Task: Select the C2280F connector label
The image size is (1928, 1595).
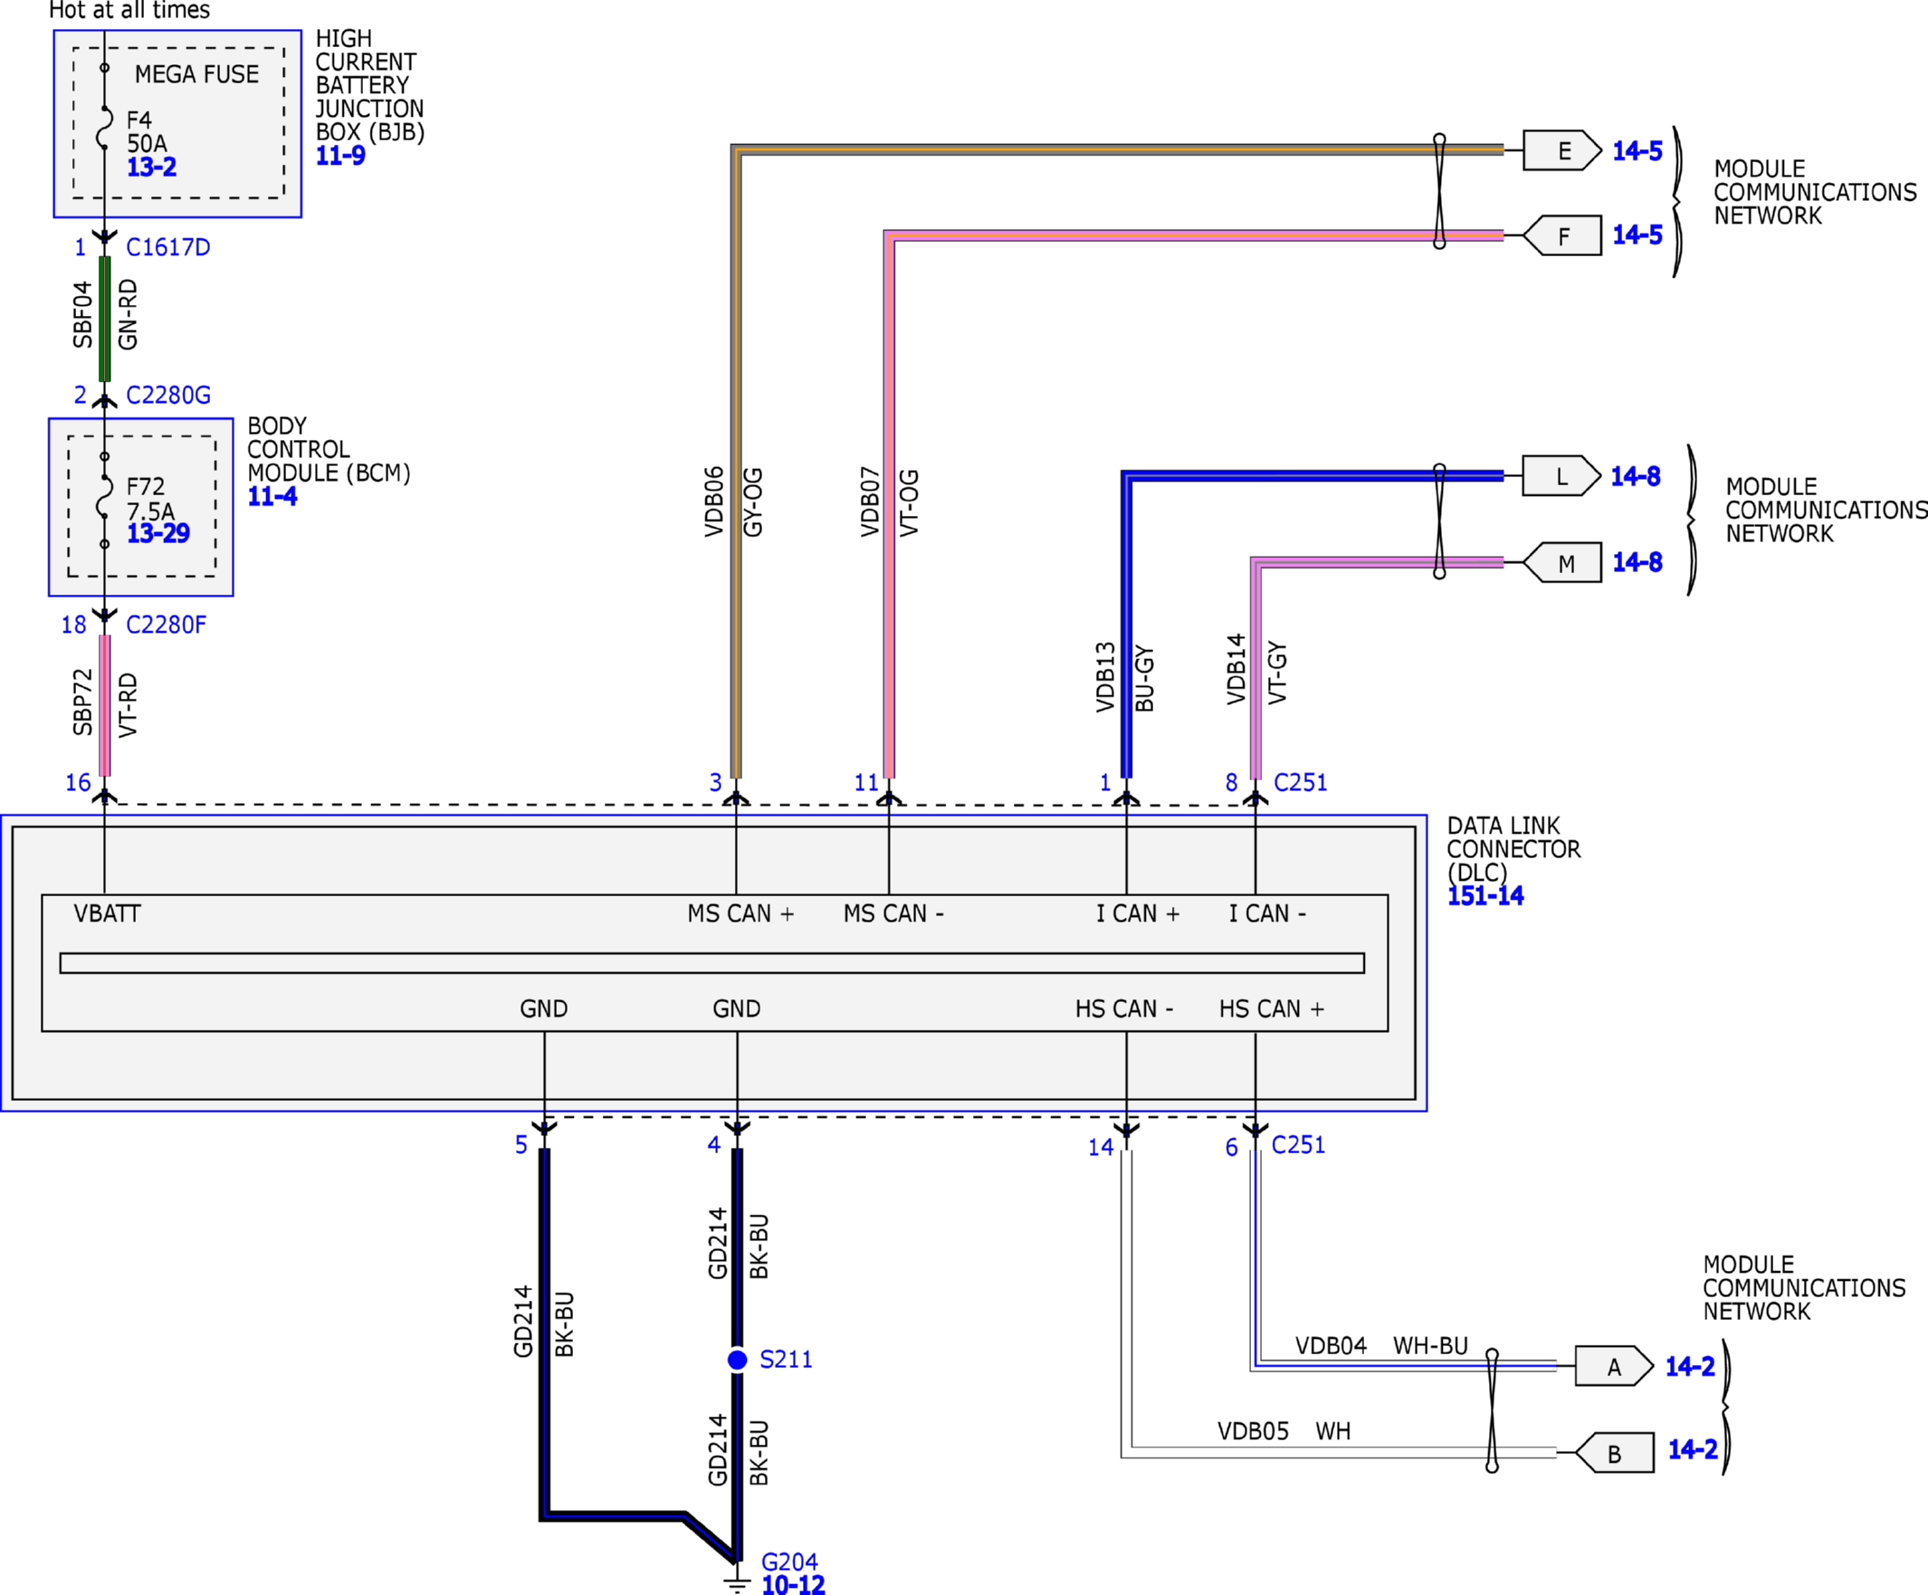Action: coord(167,625)
